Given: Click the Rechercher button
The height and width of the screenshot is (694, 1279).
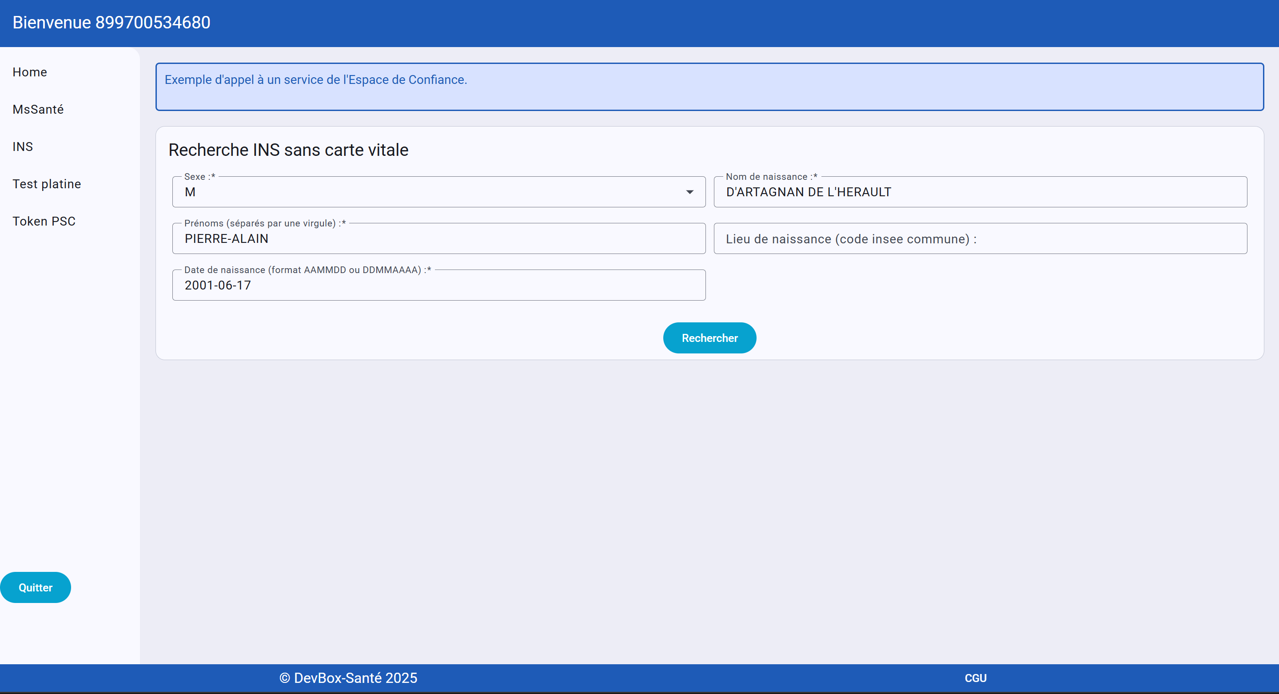Looking at the screenshot, I should point(709,338).
